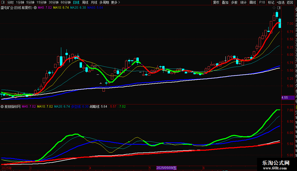The image size is (297, 171).
Task: Click the 盛屯矿业(日线.前复权) chart title
Action: coord(17,8)
